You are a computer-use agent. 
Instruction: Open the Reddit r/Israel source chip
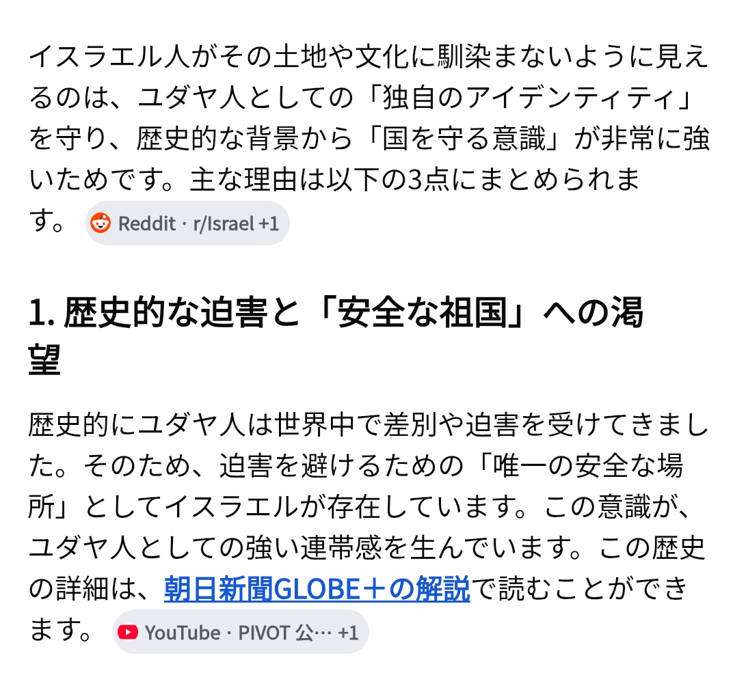[x=187, y=223]
